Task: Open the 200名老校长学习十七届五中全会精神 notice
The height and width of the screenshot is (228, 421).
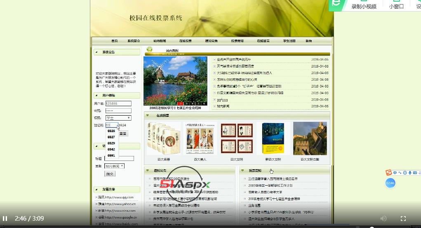Action: [274, 199]
